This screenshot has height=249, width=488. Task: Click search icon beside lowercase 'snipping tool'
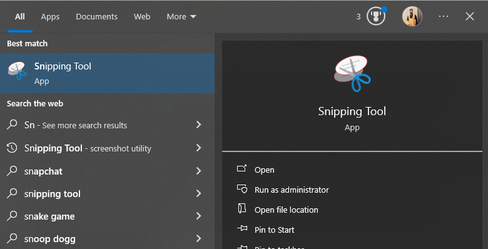(12, 193)
